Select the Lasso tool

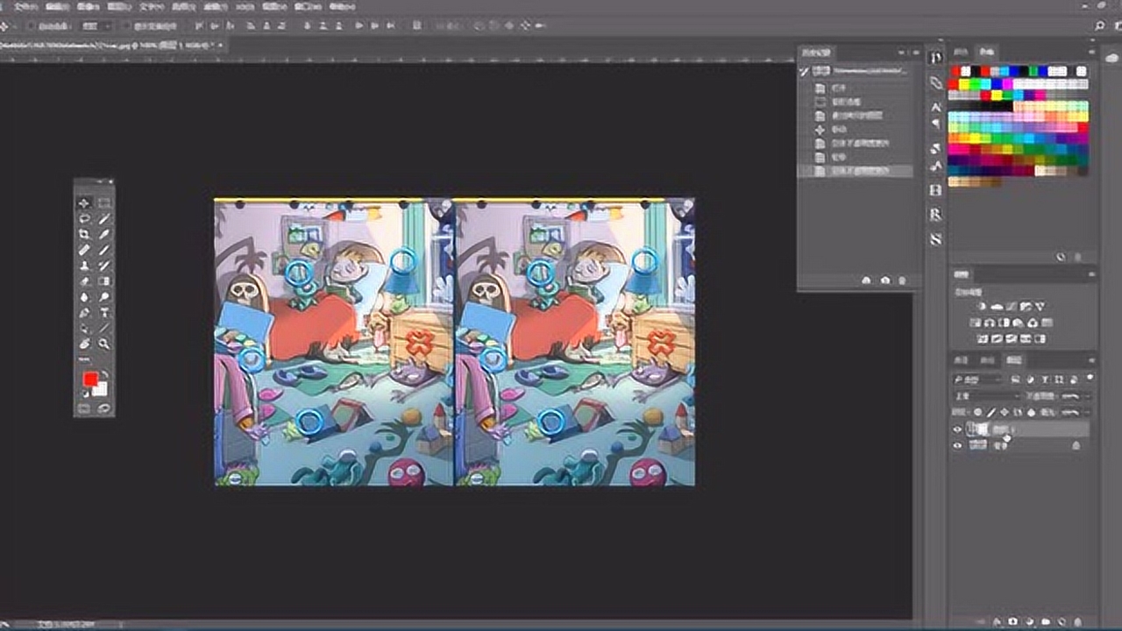pos(85,219)
